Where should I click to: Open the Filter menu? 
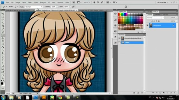click(x=36, y=2)
